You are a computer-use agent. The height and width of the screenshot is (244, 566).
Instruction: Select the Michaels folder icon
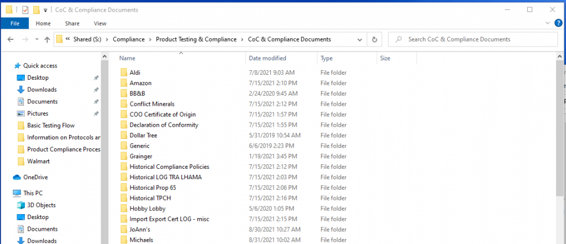point(124,240)
